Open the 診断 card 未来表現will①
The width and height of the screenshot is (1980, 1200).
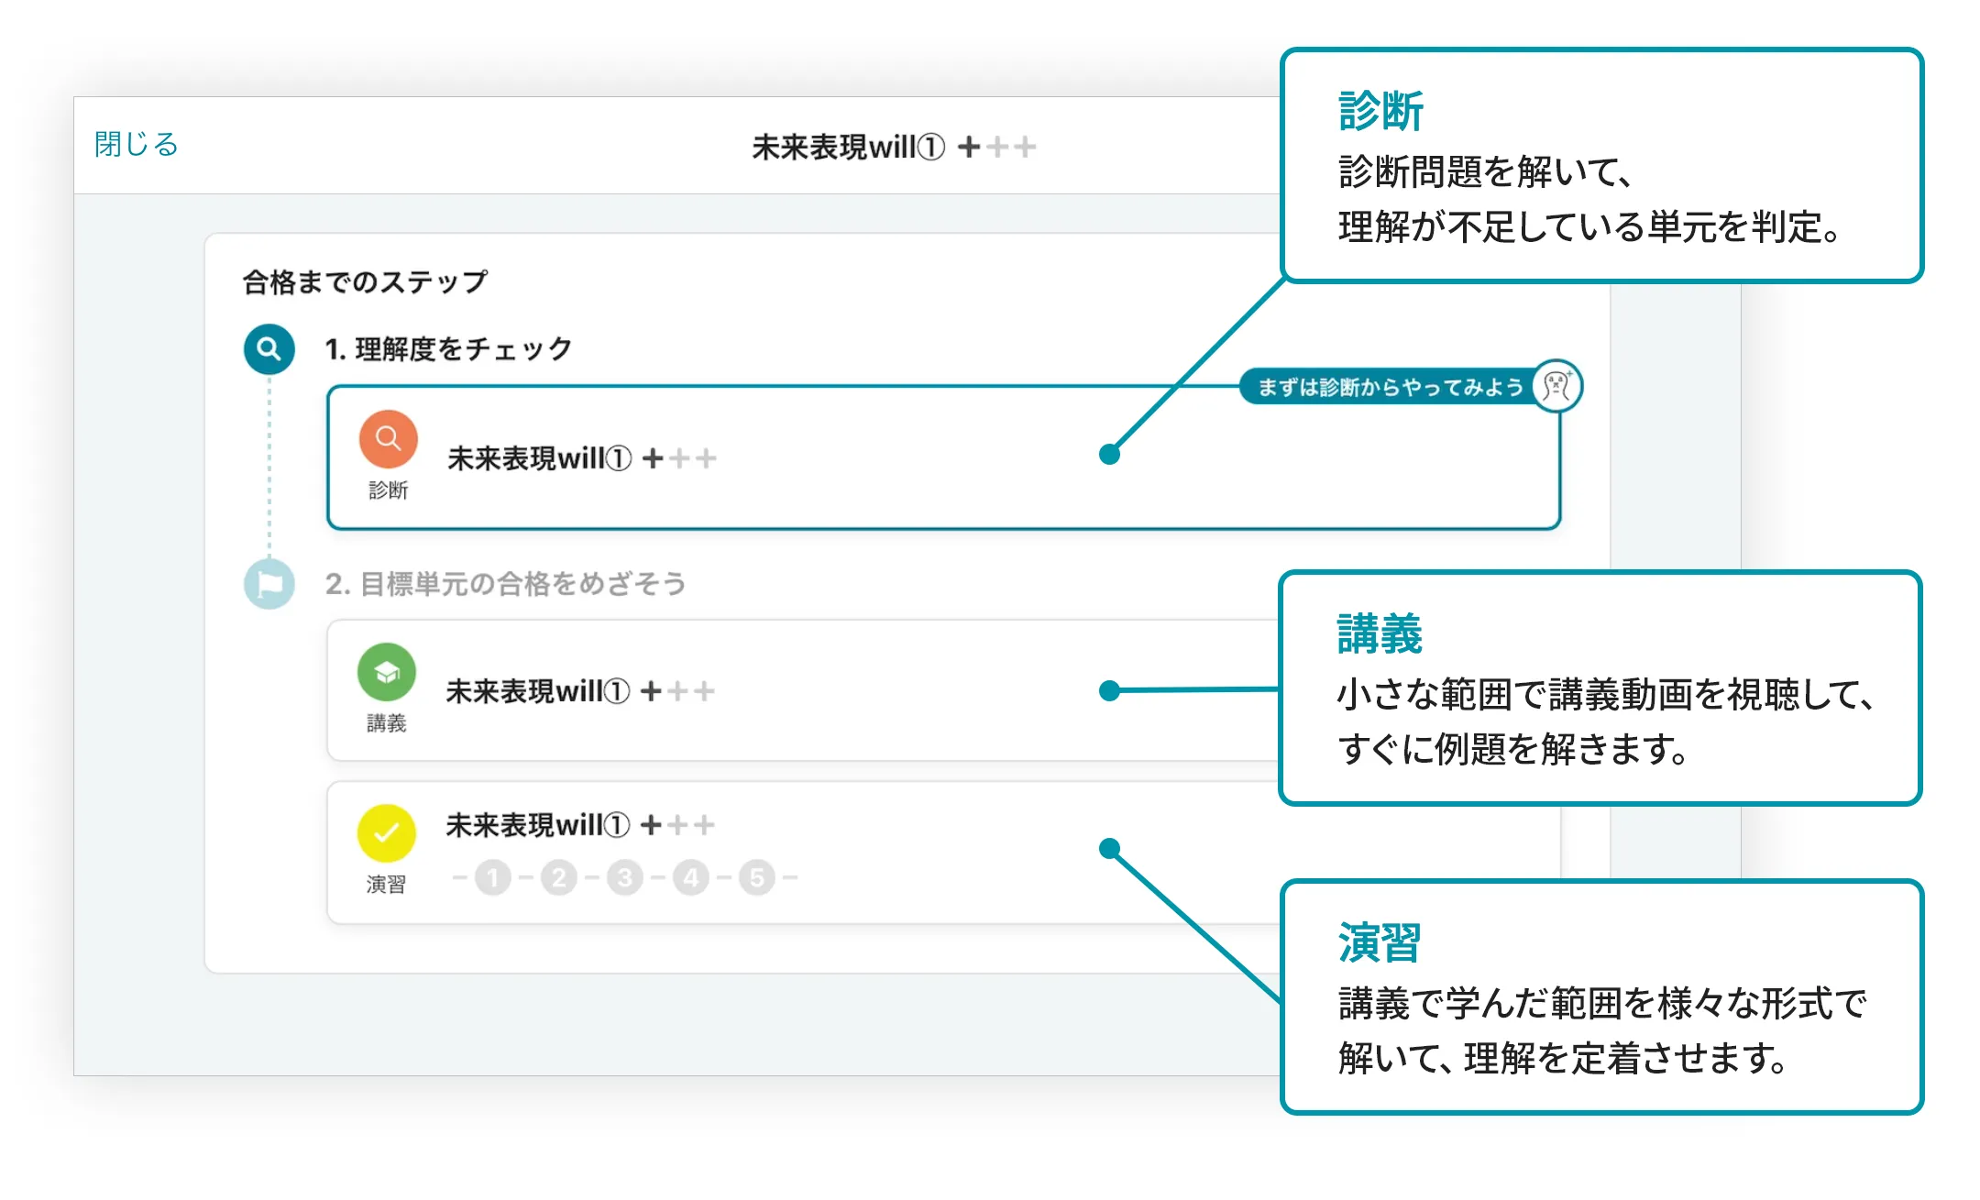(x=944, y=457)
